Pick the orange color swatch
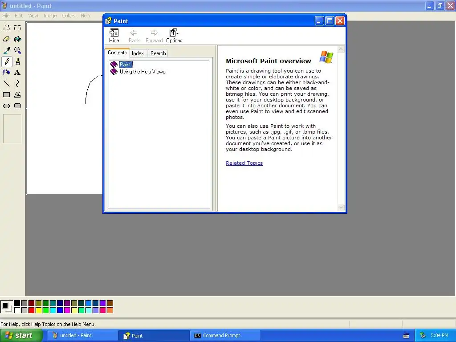 pyautogui.click(x=110, y=310)
